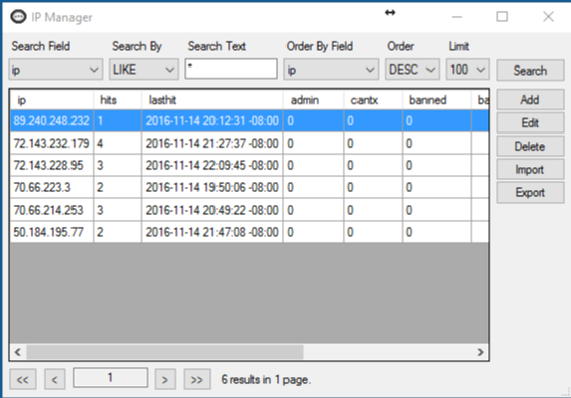Jump to the last results page
This screenshot has width=571, height=398.
tap(196, 379)
